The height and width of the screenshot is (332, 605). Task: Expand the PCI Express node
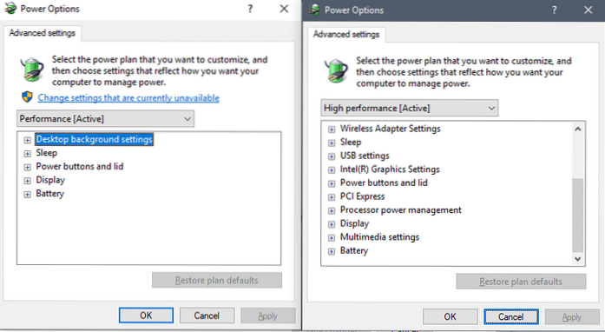pyautogui.click(x=332, y=196)
